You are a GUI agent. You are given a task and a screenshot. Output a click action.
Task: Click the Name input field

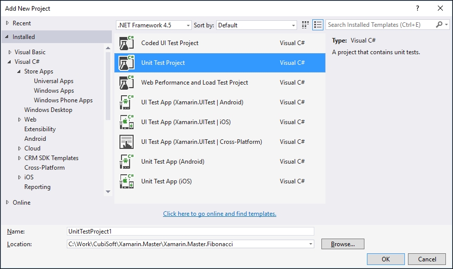[190, 232]
